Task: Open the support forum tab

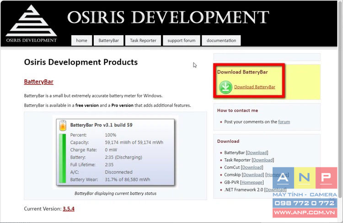Action: [182, 41]
